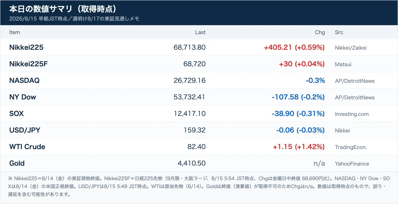Click the +405.21 (+0.59%) change value
398x204 pixels.
coord(294,47)
